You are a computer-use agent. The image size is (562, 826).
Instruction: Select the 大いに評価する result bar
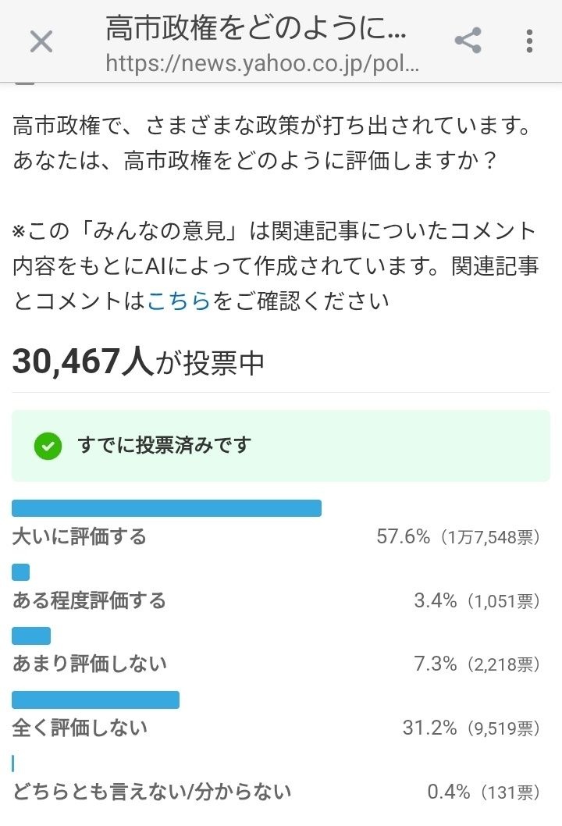[x=166, y=508]
